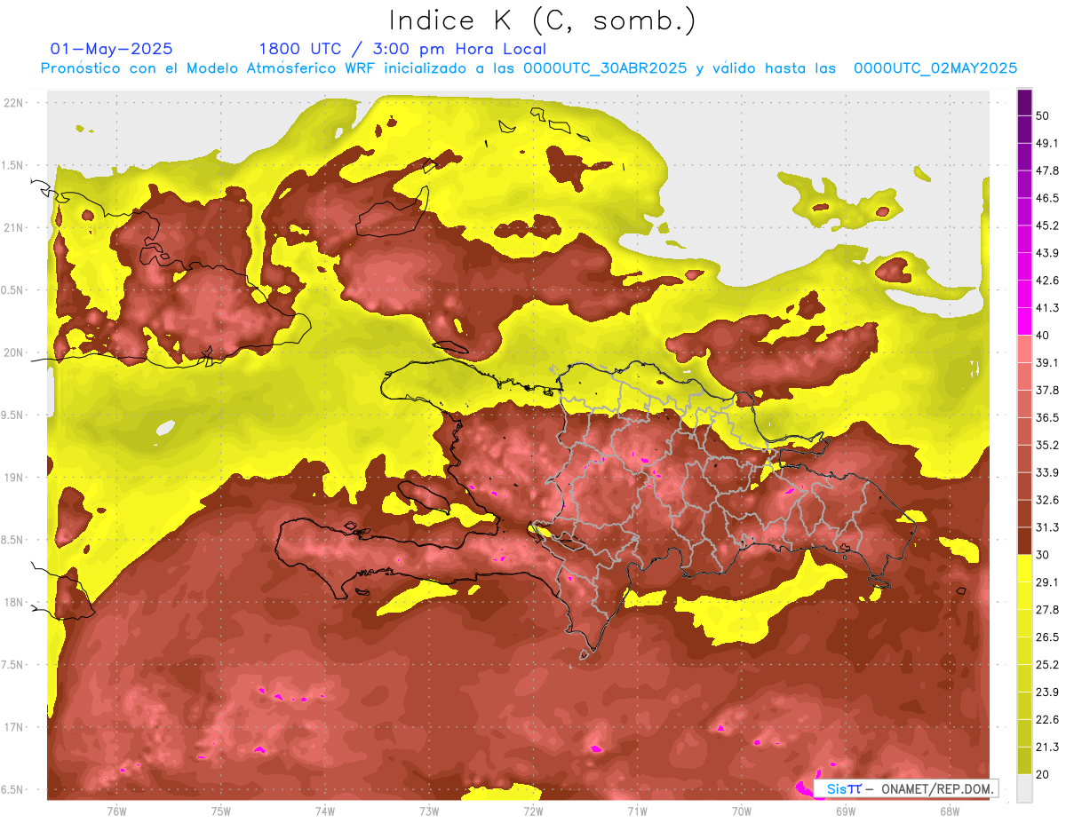The image size is (1066, 823).
Task: Click the colorbar value "50"
Action: coord(1043,115)
